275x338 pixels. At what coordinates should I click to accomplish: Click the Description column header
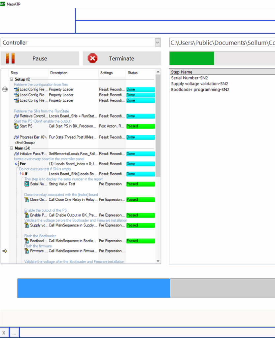[x=73, y=73]
